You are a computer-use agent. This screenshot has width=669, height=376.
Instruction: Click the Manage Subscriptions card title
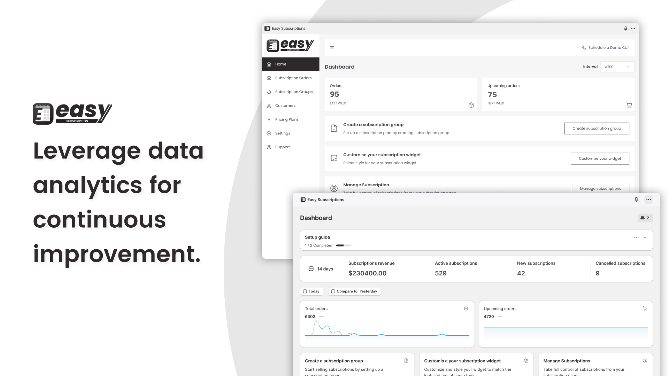567,361
